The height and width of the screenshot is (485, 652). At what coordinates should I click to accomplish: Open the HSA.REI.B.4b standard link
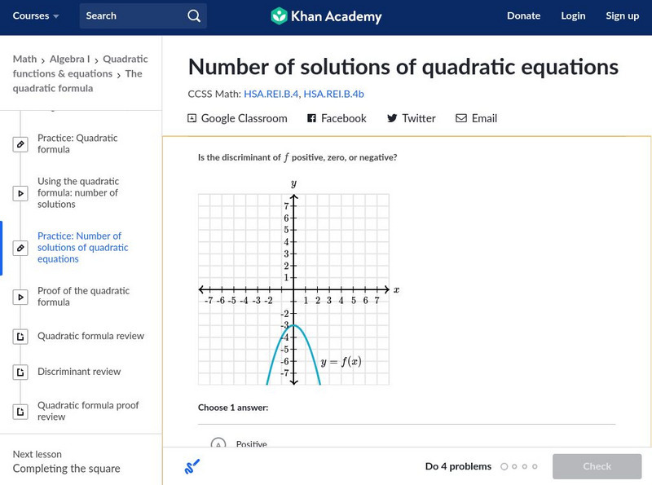(x=335, y=94)
